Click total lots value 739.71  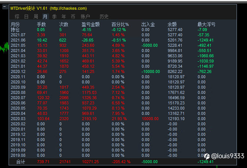click(43, 162)
